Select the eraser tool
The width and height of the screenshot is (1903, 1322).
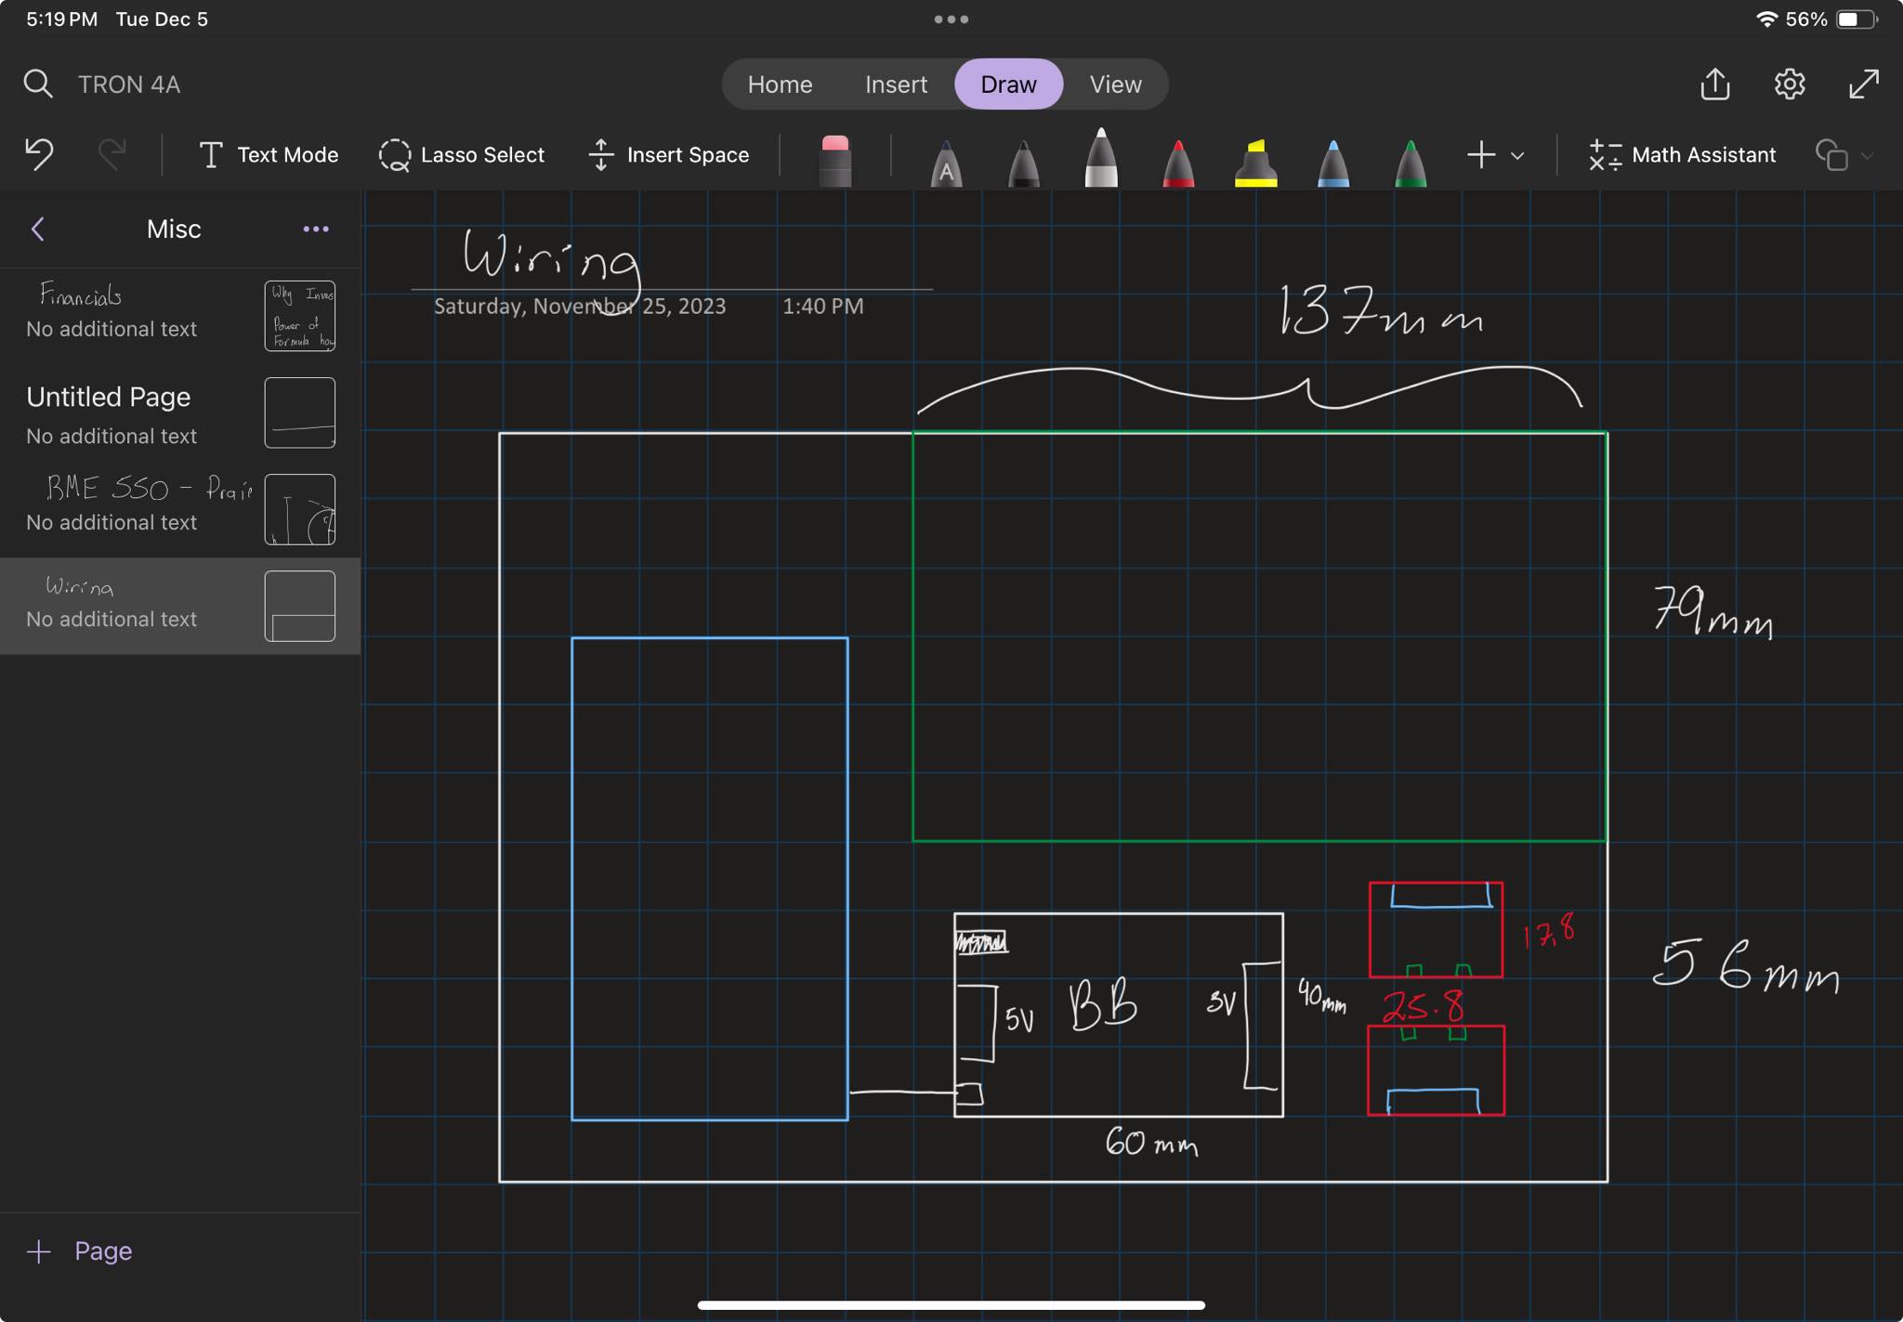click(x=834, y=159)
